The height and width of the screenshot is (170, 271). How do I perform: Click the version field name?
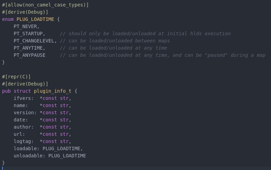pos(24,113)
